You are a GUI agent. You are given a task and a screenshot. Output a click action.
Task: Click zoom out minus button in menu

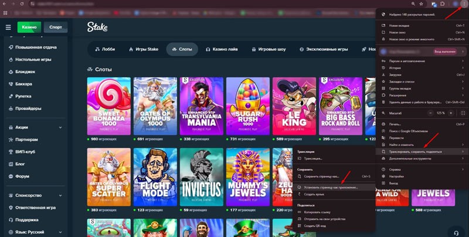click(431, 112)
